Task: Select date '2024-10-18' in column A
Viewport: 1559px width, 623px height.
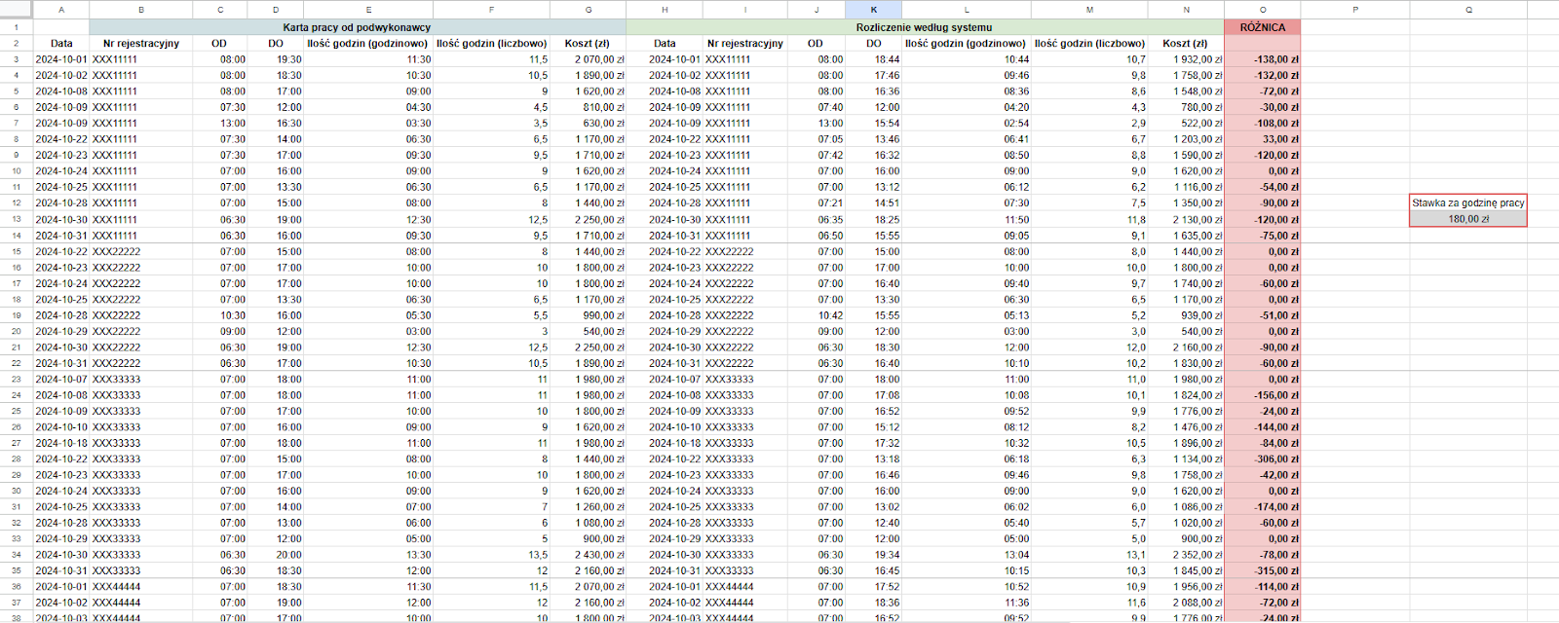Action: click(x=61, y=443)
